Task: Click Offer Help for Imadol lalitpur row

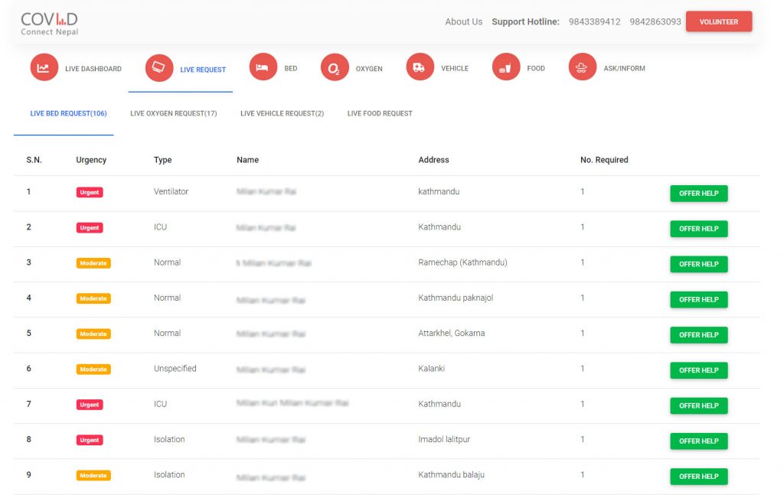Action: (698, 441)
